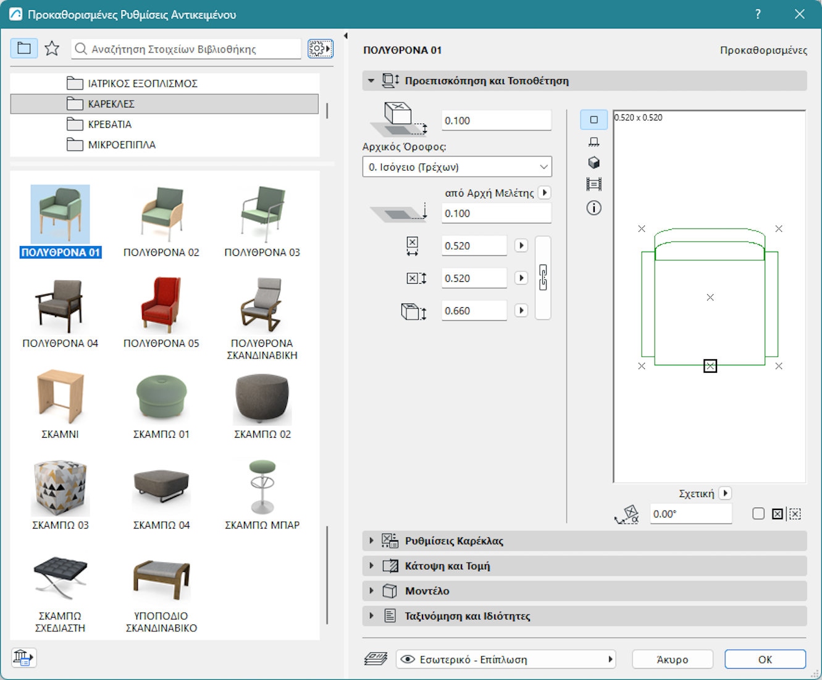Select the ΚΡΕΒΑΤΙΑ folder

109,124
